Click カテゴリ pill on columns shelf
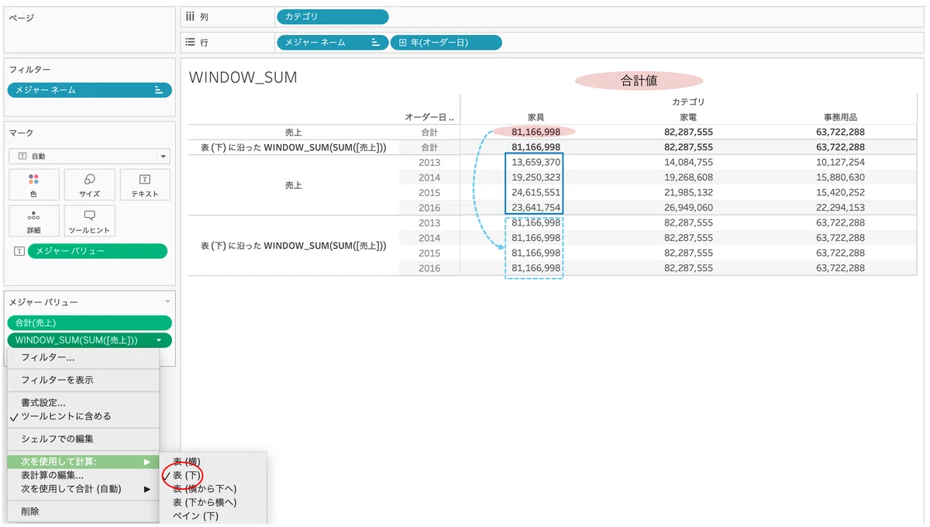The image size is (930, 527). click(x=332, y=16)
